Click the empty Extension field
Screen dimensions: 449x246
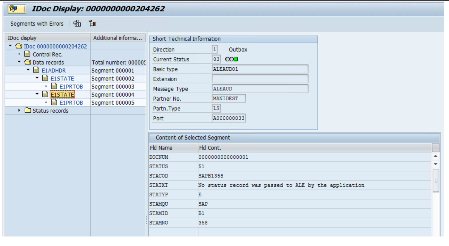(260, 79)
